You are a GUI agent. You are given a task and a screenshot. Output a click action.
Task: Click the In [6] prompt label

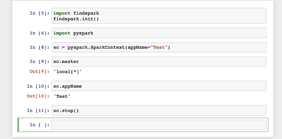[39, 33]
